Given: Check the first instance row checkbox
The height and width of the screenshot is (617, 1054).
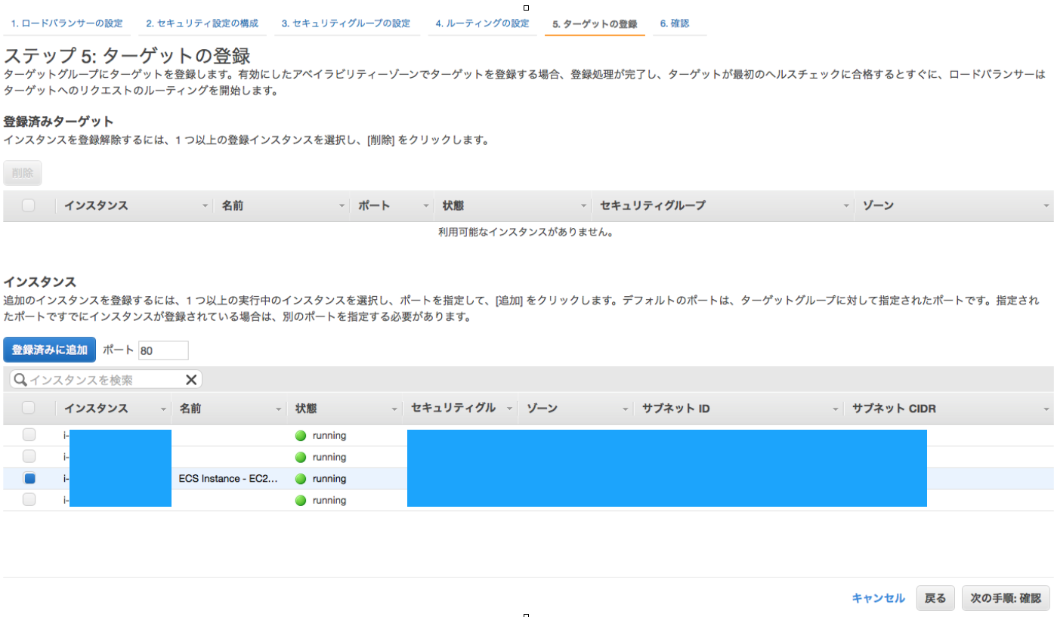Looking at the screenshot, I should tap(29, 435).
